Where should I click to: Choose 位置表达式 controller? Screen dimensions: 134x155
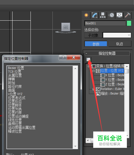pyautogui.click(x=17, y=98)
